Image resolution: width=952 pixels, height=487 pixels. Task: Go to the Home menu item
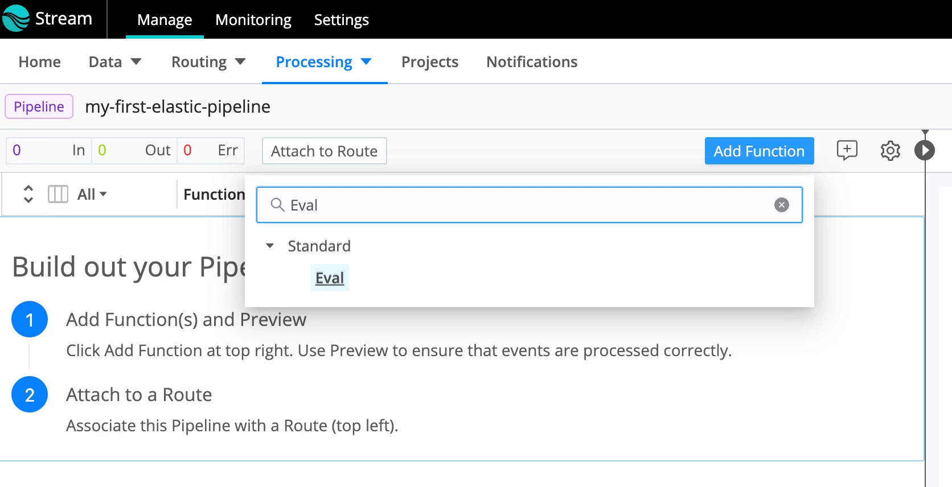pos(40,61)
